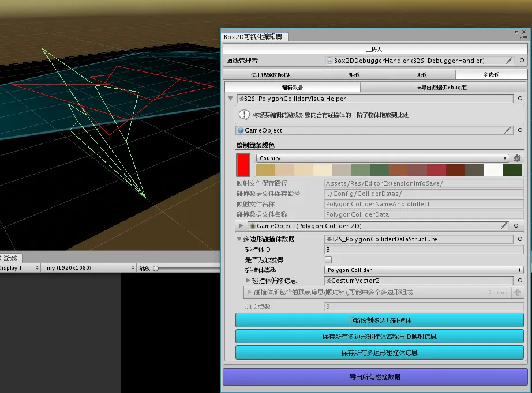Screen dimensions: 532x393
Task: Switch to the 矩形 tab
Action: (x=354, y=74)
